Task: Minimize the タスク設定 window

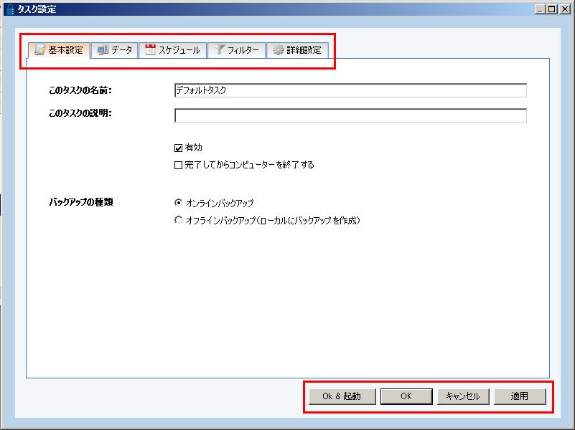Action: (540, 9)
